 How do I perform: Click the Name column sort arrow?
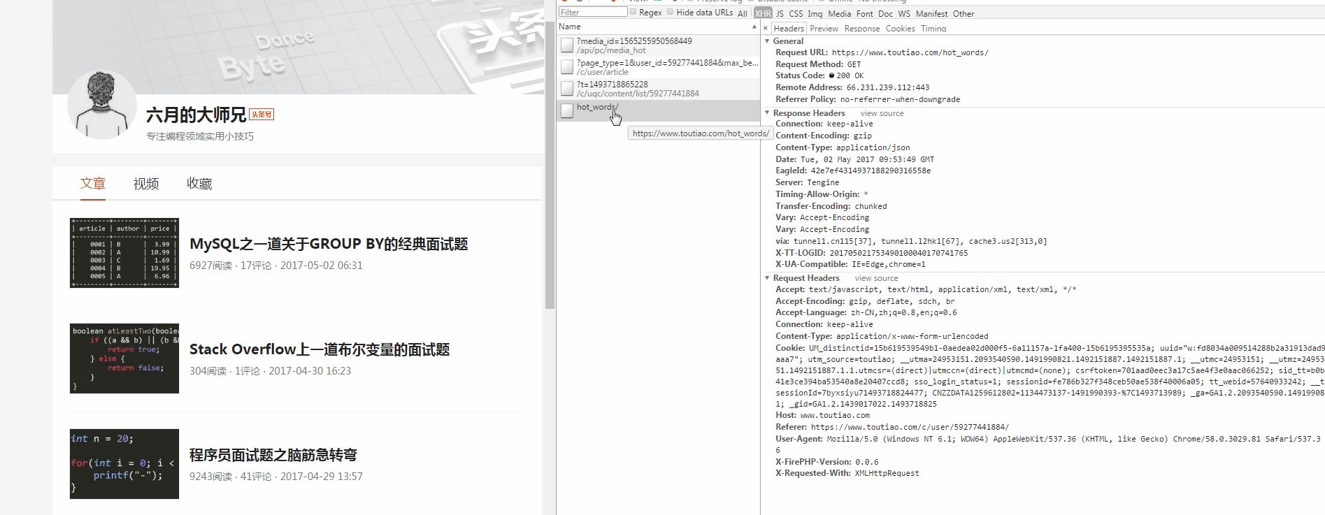point(754,27)
